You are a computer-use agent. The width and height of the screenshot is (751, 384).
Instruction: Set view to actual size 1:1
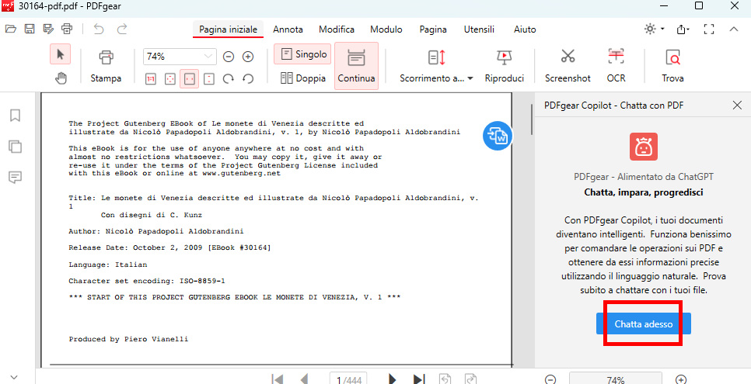point(150,79)
